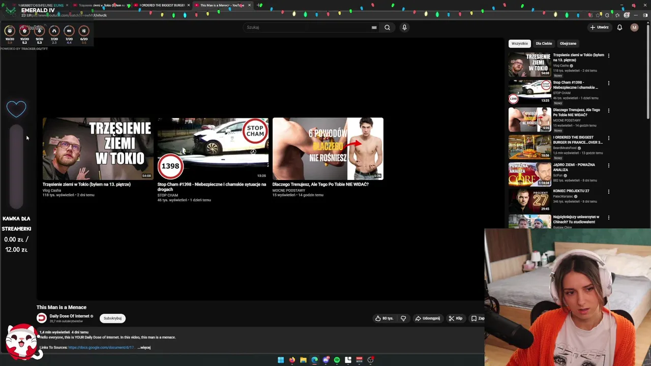Click the save bookmark button
Screen dimensions: 651x366
(477, 318)
